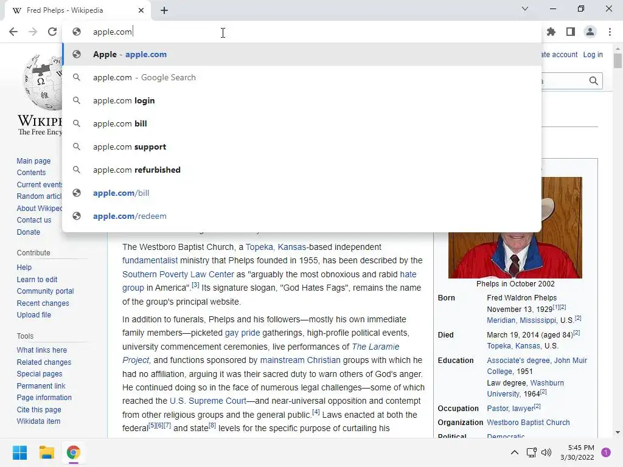Open the Related changes link
This screenshot has height=467, width=623.
44,362
